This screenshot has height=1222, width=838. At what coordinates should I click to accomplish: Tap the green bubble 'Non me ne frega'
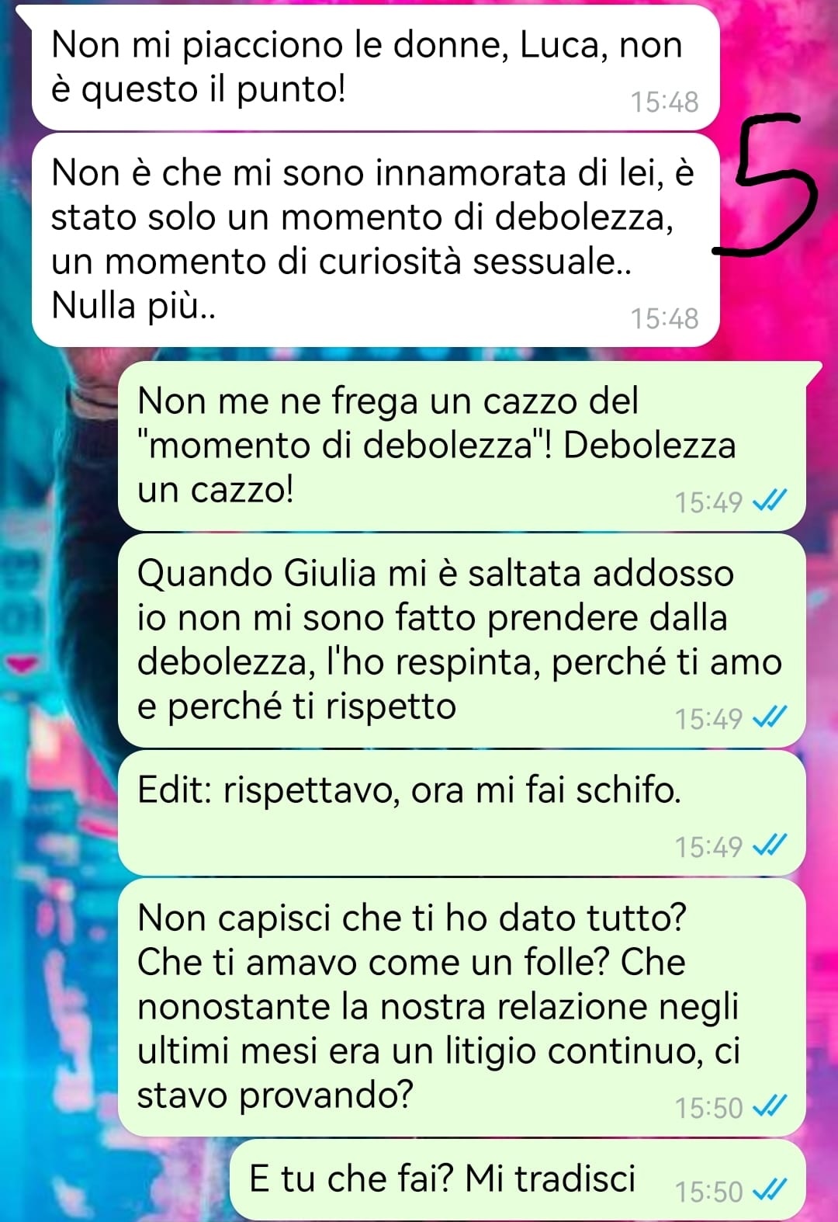pyautogui.click(x=462, y=446)
